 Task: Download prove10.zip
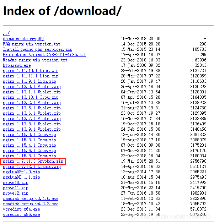point(16,183)
